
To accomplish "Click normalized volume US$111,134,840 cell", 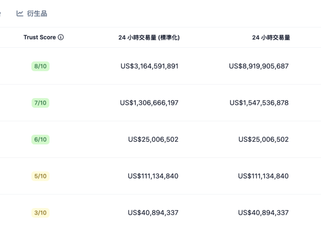I will [x=153, y=176].
